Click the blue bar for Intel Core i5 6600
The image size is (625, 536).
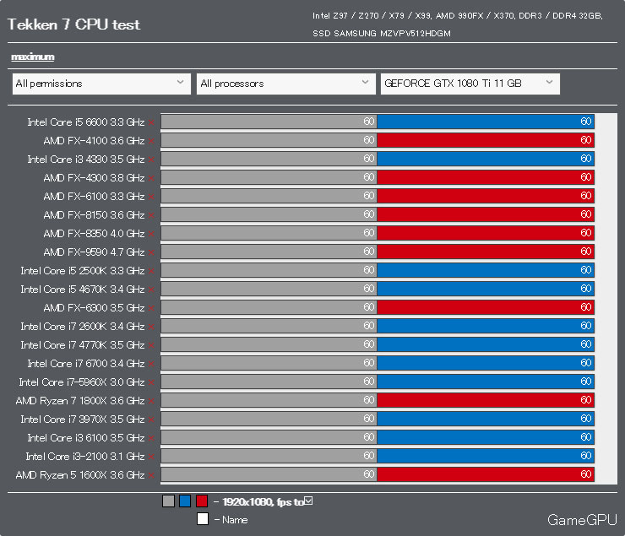(486, 122)
